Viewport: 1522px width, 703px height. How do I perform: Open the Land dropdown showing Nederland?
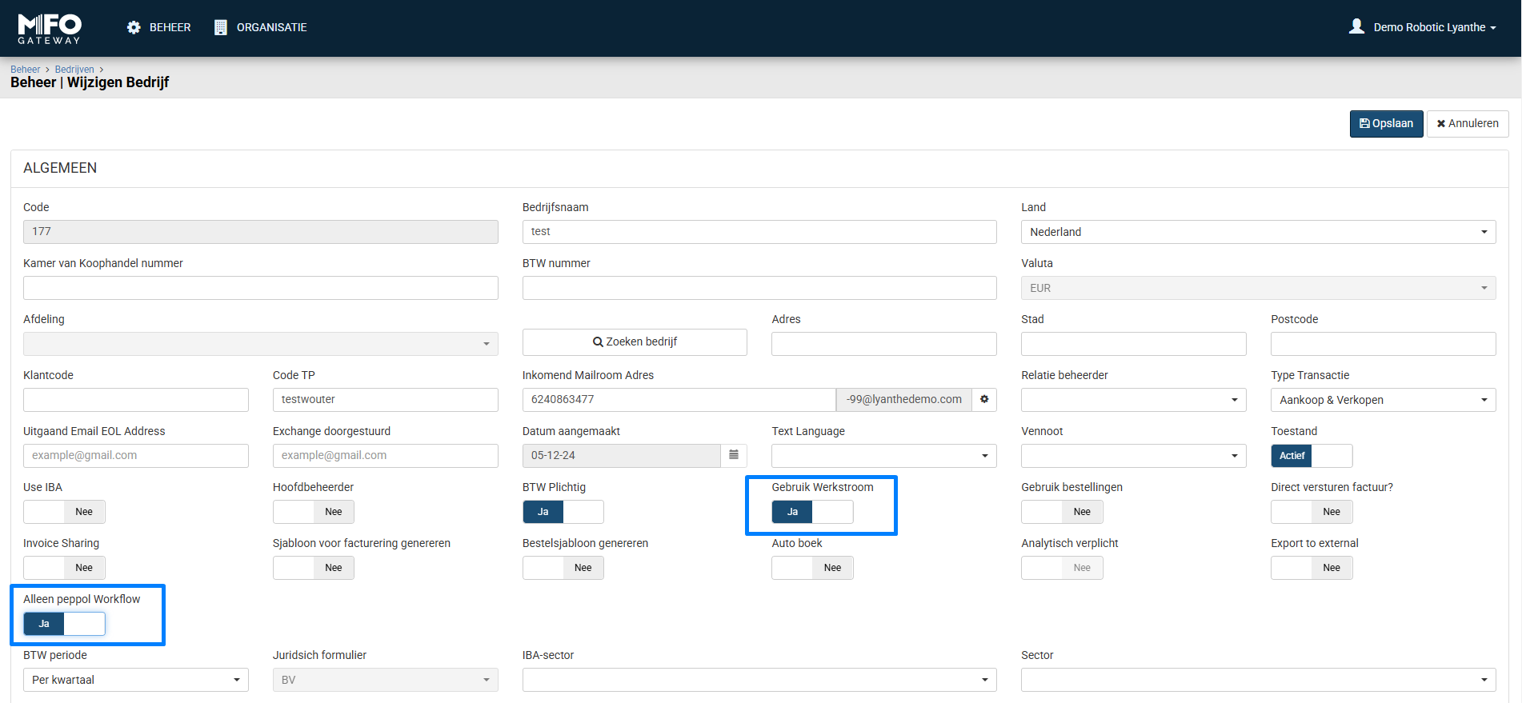pos(1258,232)
